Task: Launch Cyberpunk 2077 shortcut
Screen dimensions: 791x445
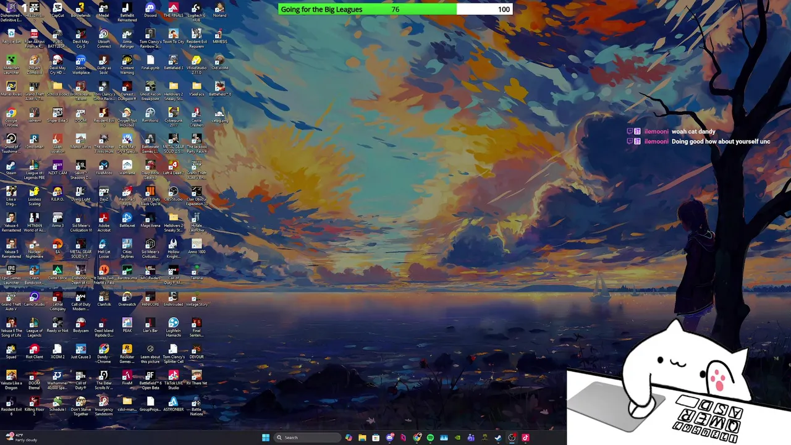Action: tap(173, 116)
